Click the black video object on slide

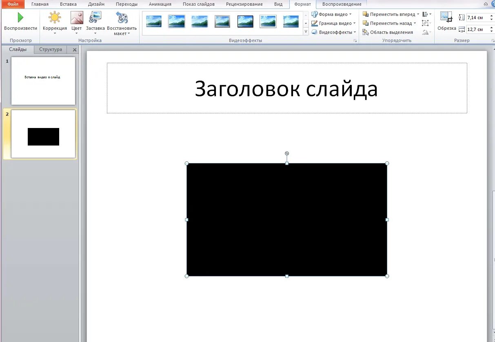[x=287, y=220]
